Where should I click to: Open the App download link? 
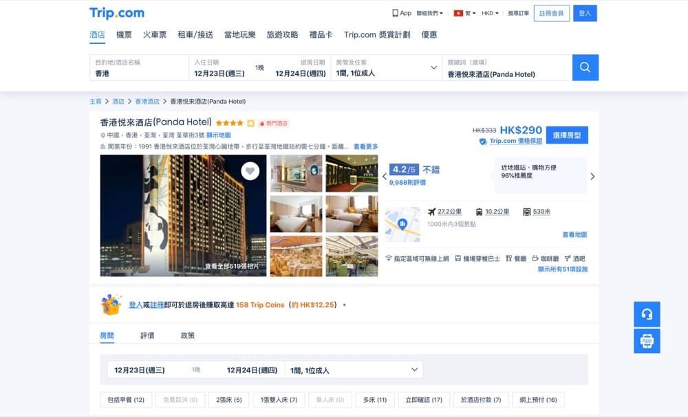pos(402,13)
